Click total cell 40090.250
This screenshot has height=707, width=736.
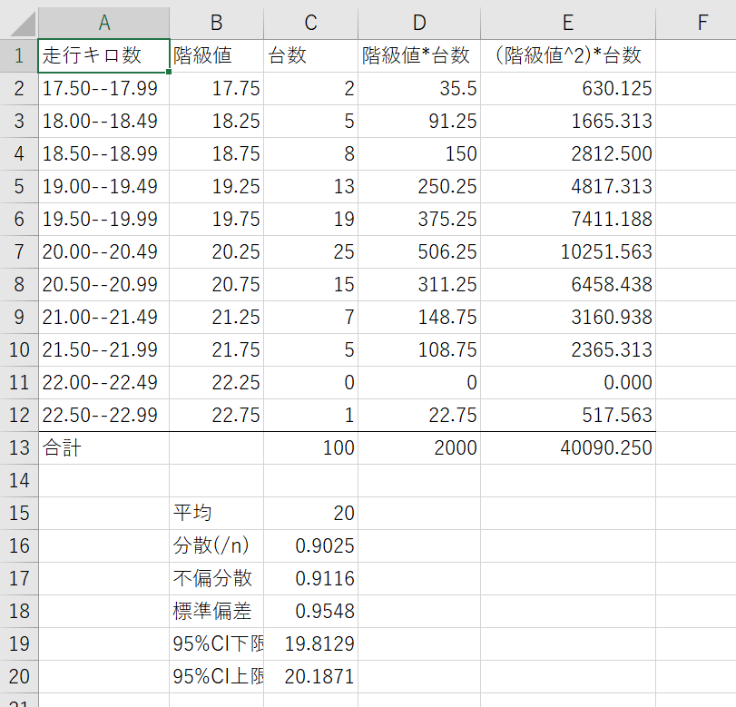(x=568, y=447)
